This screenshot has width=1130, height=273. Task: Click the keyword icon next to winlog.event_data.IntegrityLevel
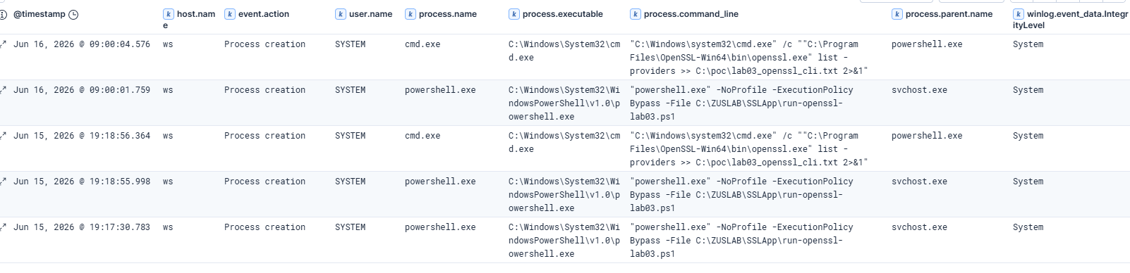tap(1019, 14)
